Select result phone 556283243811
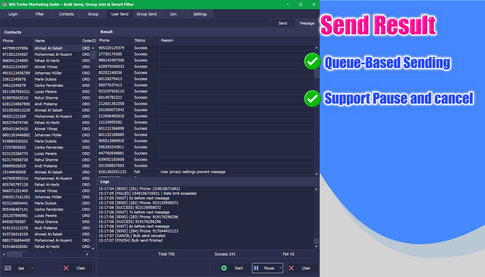 point(111,147)
